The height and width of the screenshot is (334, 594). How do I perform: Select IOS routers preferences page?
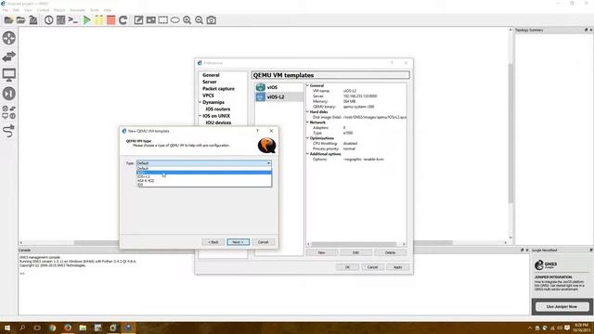218,109
